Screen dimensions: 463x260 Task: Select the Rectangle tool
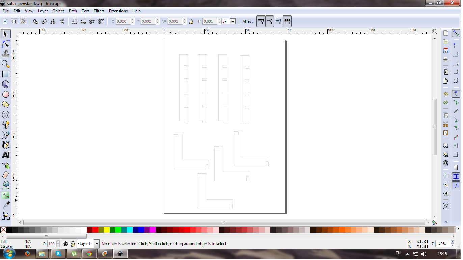click(6, 74)
